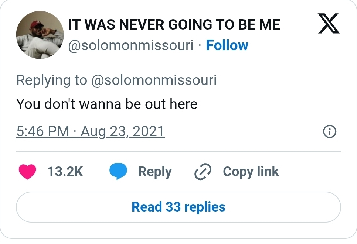Click the 13.2K likes count
Image resolution: width=357 pixels, height=244 pixels.
point(65,172)
